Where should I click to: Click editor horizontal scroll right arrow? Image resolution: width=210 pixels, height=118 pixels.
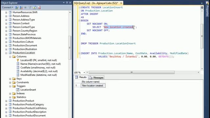pyautogui.click(x=198, y=72)
